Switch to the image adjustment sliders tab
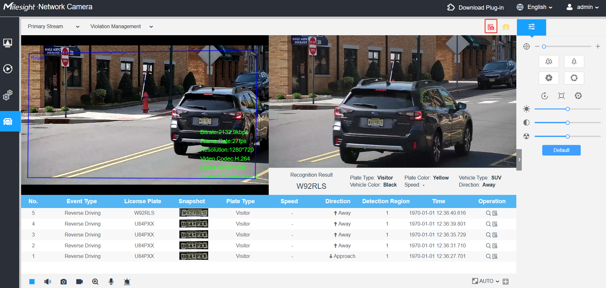Viewport: 606px width, 288px height. [x=531, y=27]
